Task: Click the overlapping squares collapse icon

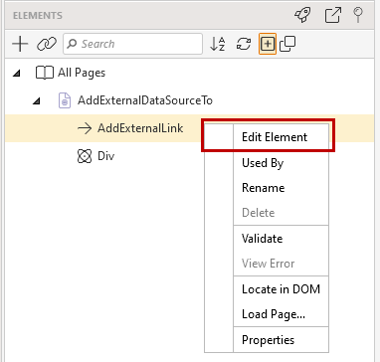Action: pos(287,44)
